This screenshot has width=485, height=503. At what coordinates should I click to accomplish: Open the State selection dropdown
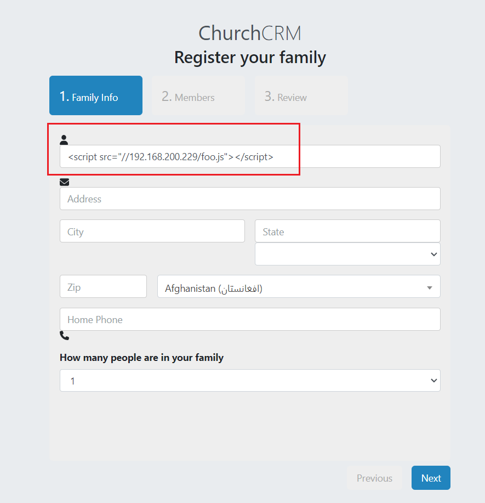point(347,254)
